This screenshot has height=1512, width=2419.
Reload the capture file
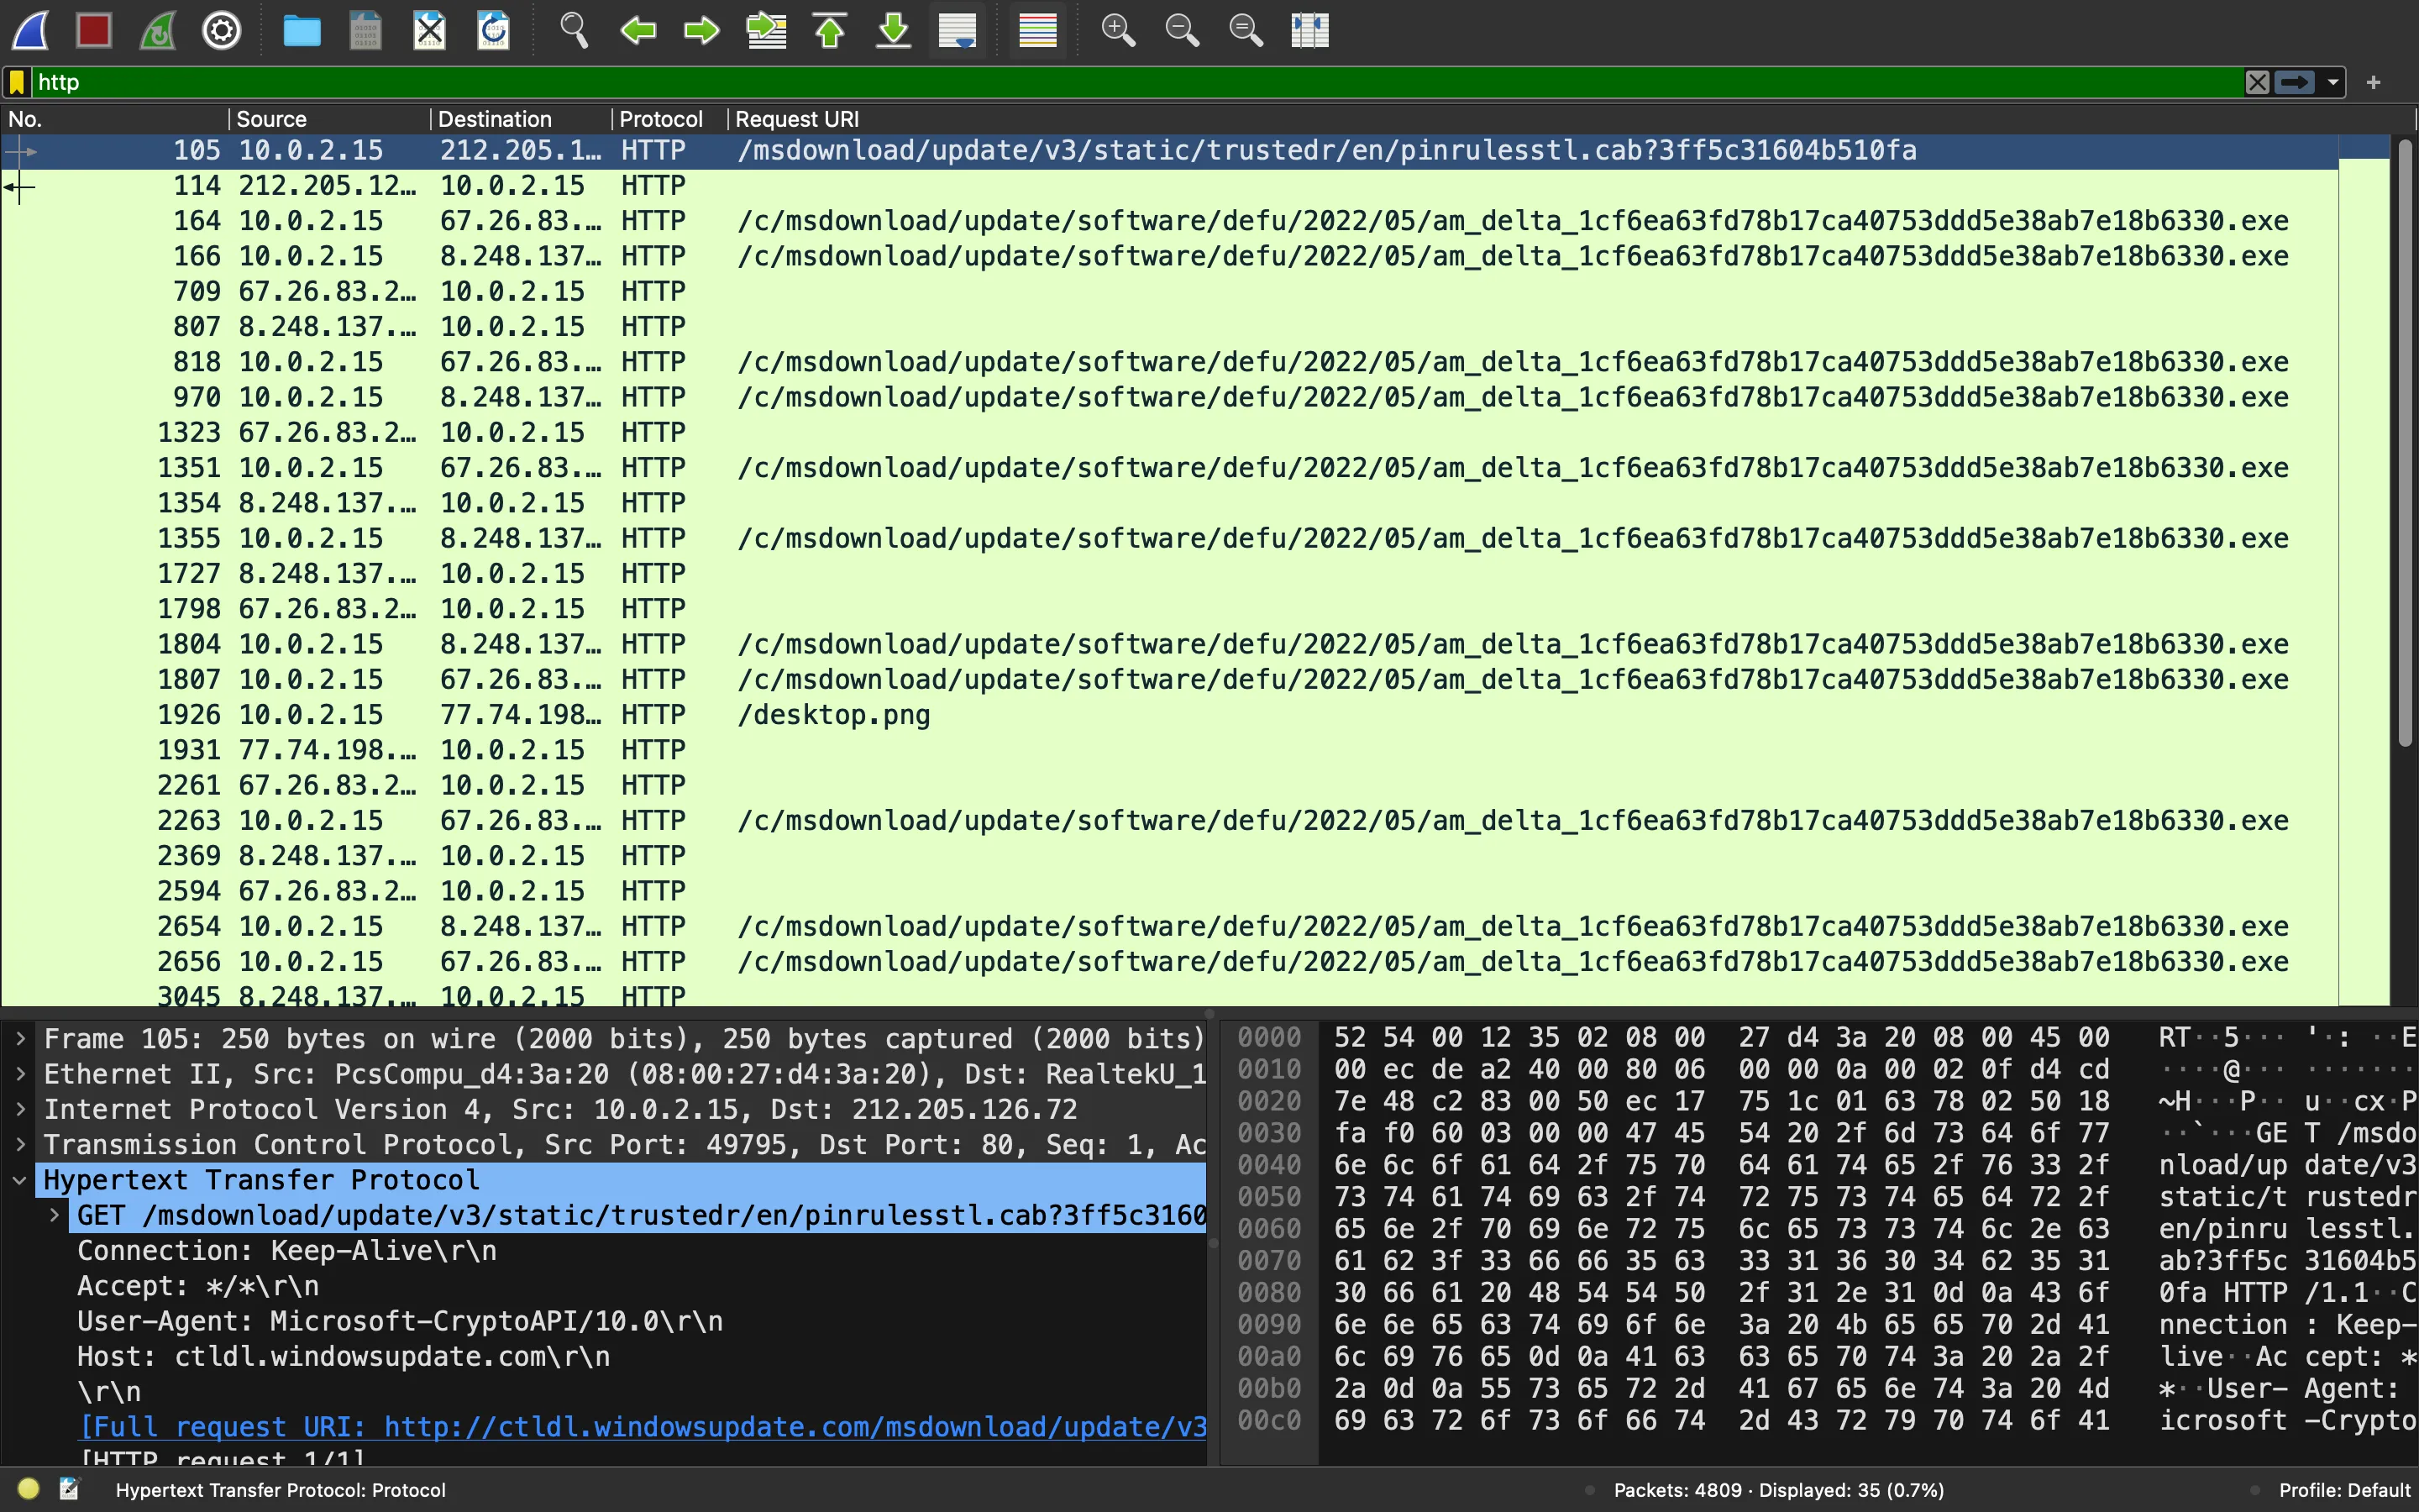[x=494, y=30]
